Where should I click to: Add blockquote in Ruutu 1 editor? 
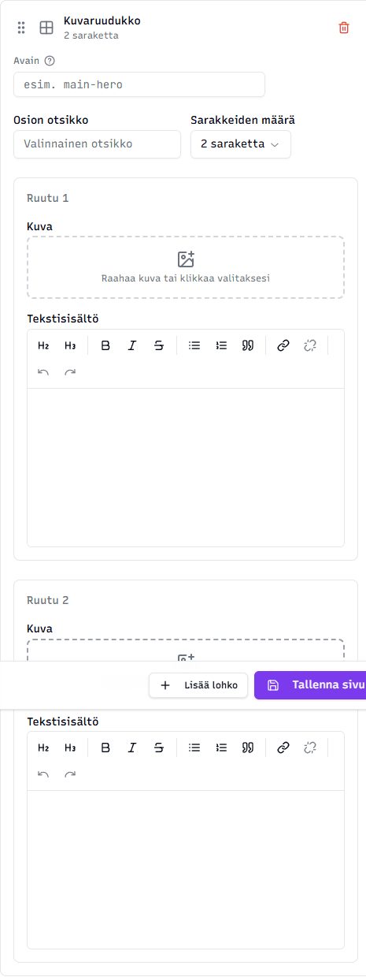pos(248,345)
